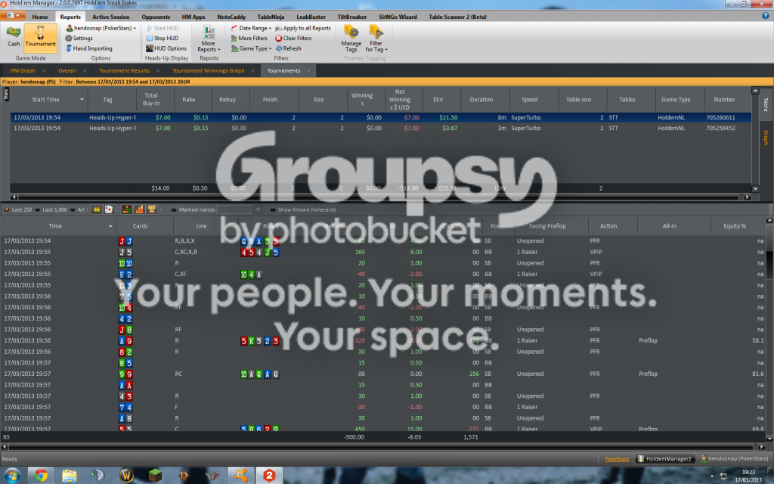Click the HoldemManager2 status bar button
The image size is (774, 484).
coord(664,459)
